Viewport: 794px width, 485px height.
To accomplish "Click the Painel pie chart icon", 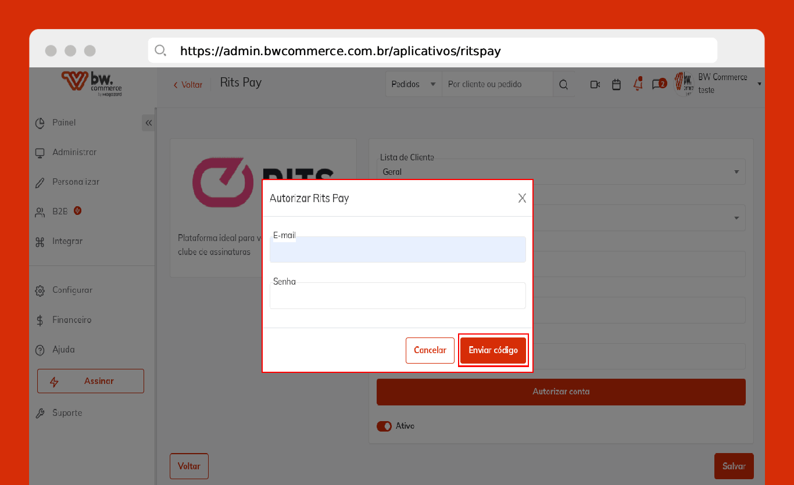I will [40, 123].
